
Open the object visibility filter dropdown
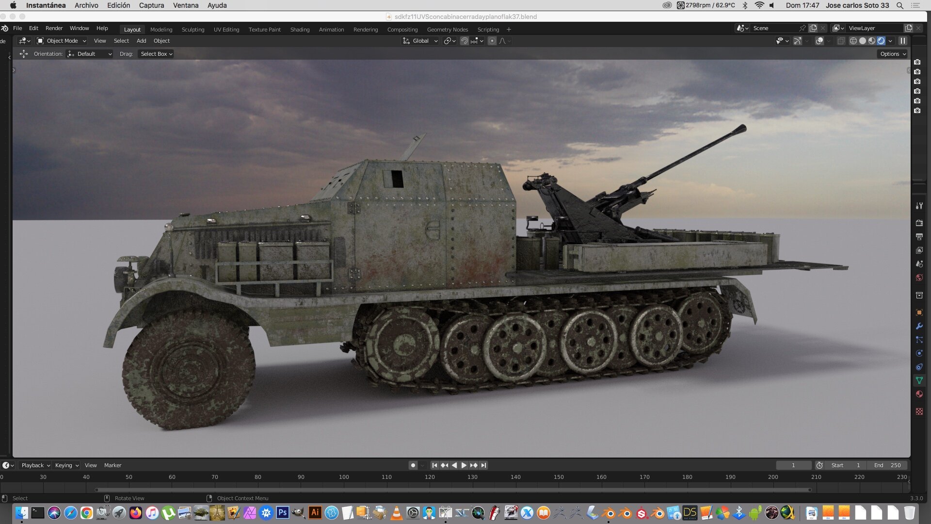tap(782, 41)
